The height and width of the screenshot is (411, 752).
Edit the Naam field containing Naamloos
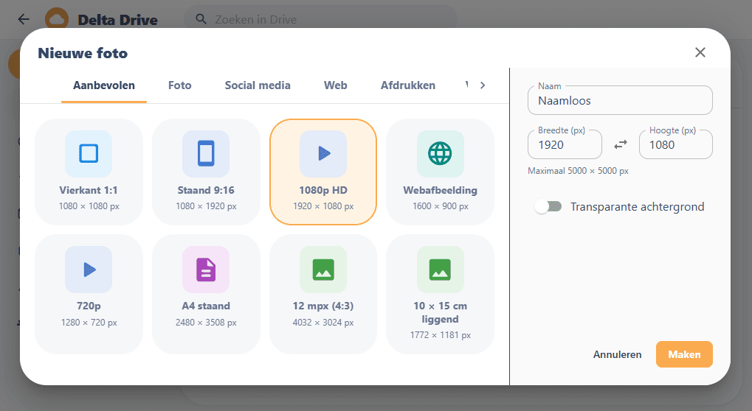620,100
